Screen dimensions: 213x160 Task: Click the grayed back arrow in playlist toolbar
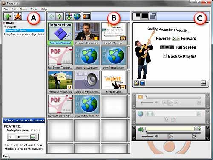click(x=52, y=17)
